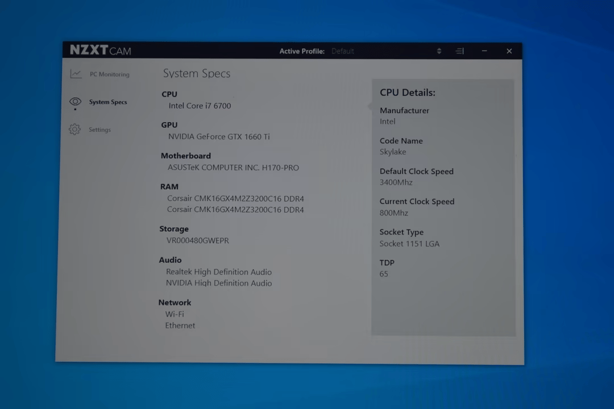Click the Storage section heading

click(x=174, y=229)
